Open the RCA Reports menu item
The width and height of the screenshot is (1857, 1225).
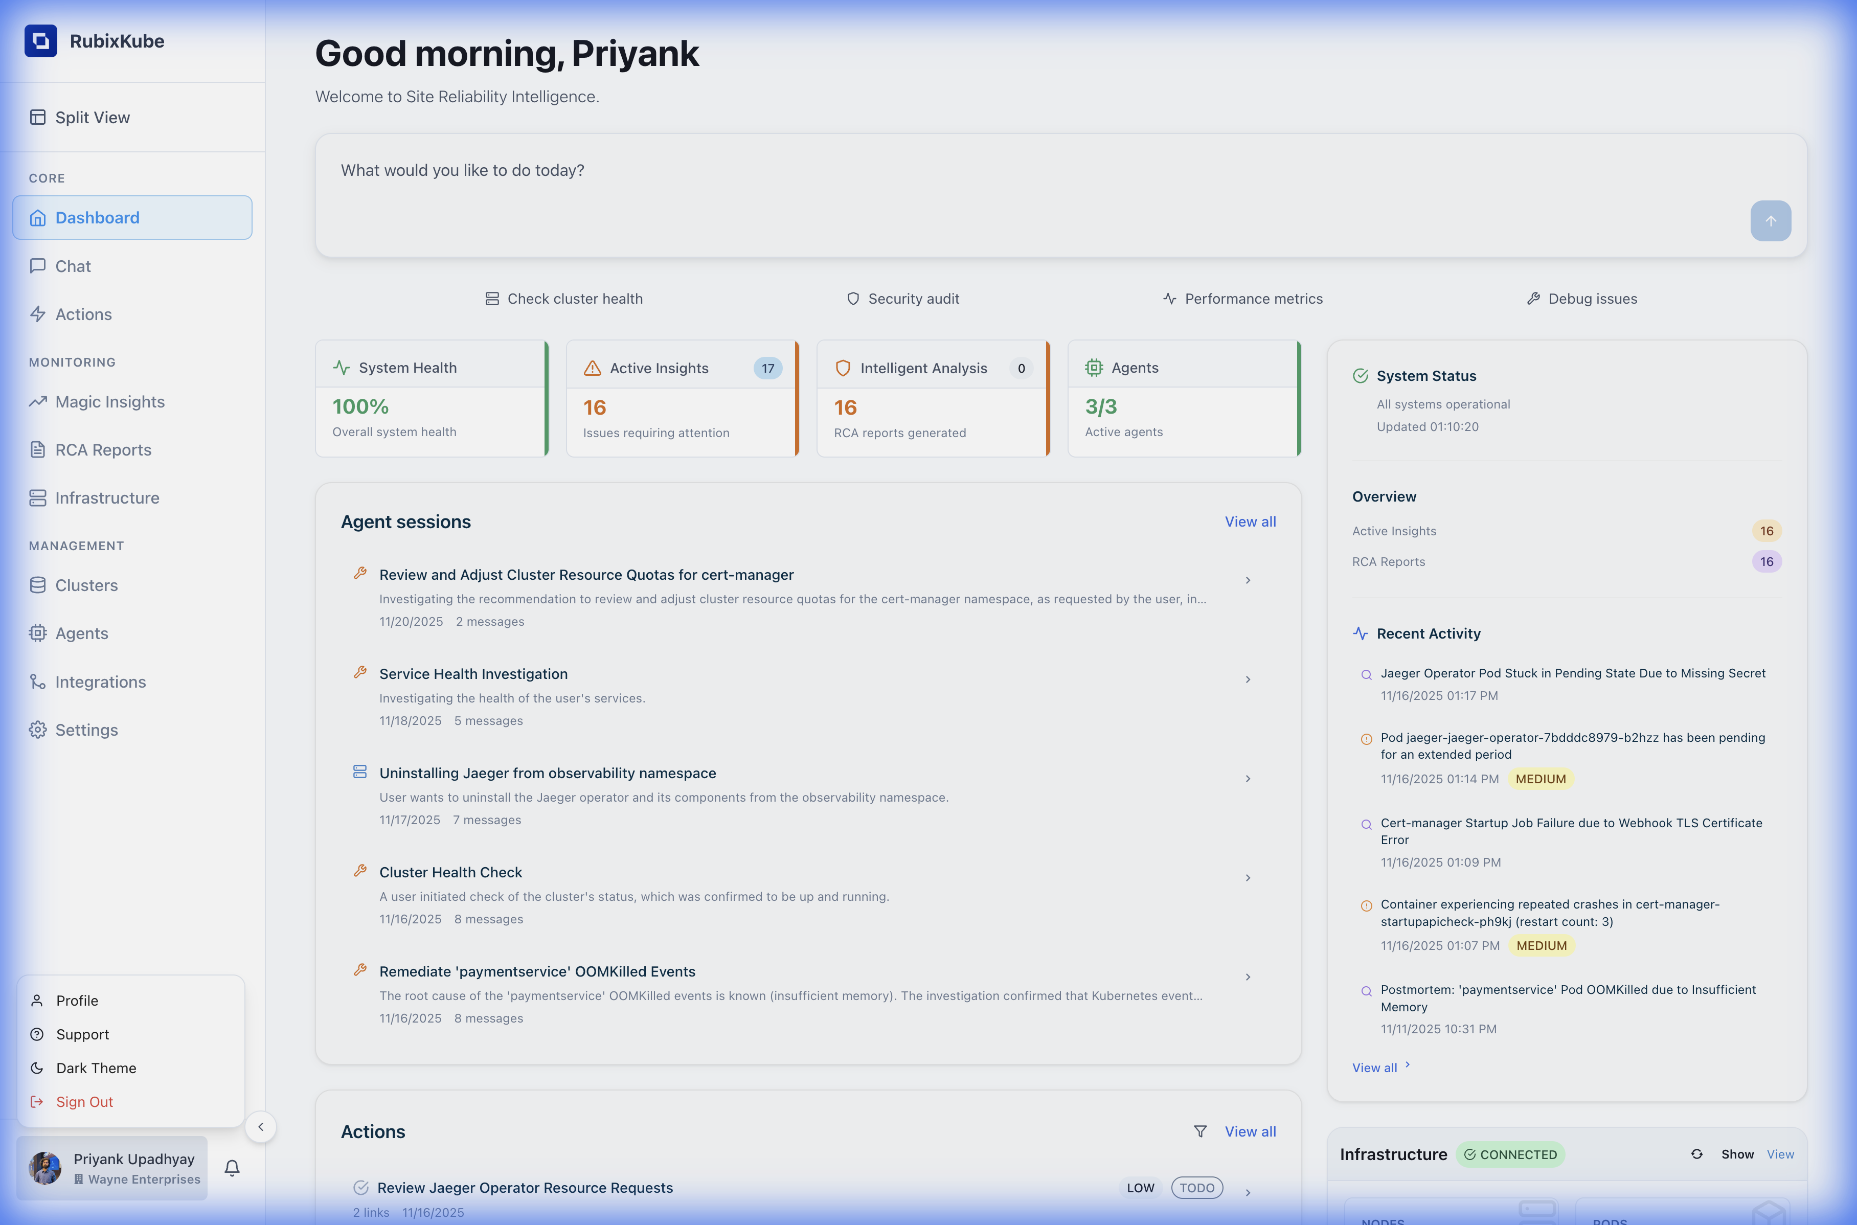pyautogui.click(x=103, y=450)
